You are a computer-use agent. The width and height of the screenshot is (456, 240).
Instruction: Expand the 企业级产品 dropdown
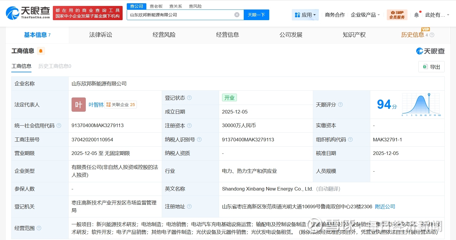pyautogui.click(x=365, y=15)
